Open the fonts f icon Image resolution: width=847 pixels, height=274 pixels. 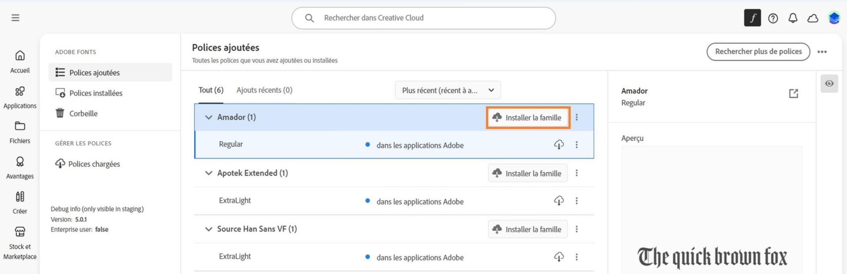[753, 18]
